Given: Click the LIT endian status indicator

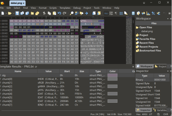Looking at the screenshot, I should [151, 114].
